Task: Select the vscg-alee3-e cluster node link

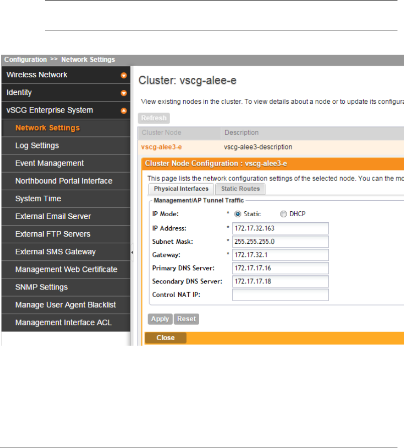Action: coord(161,147)
